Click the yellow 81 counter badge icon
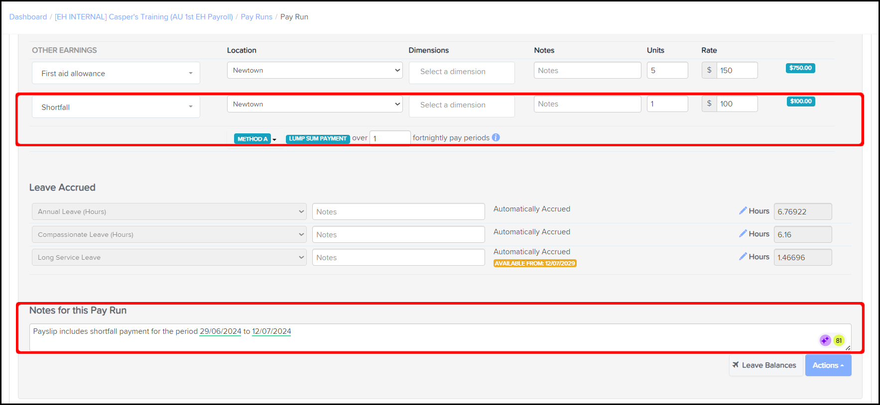 (x=839, y=340)
